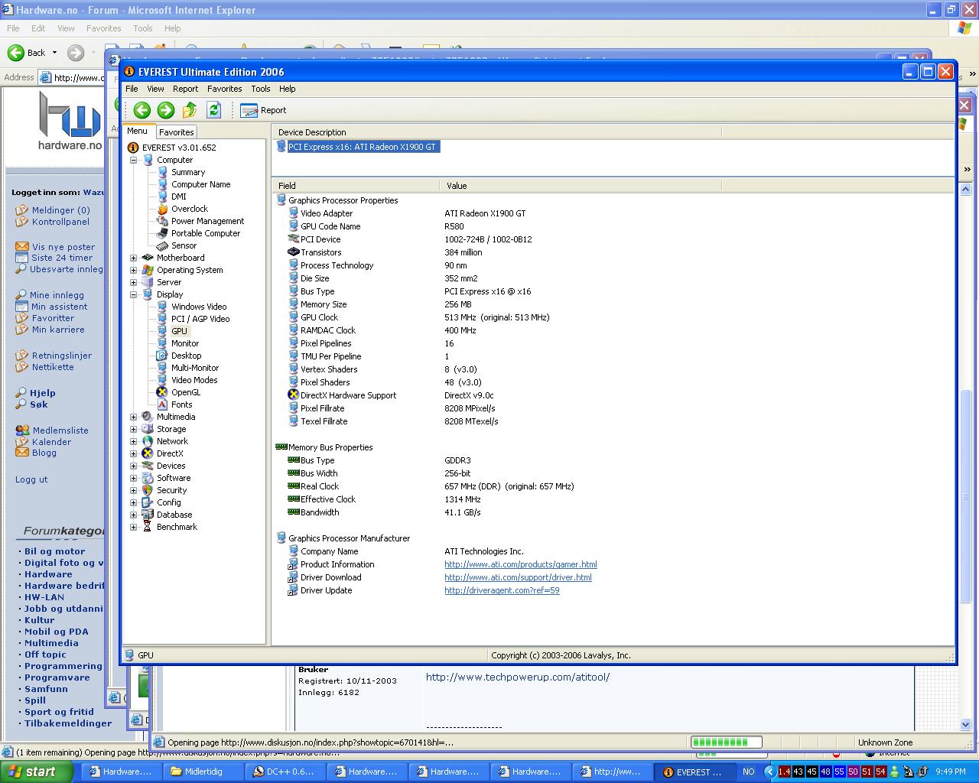Open the Report menu in EVEREST
This screenshot has height=783, width=979.
(x=185, y=89)
